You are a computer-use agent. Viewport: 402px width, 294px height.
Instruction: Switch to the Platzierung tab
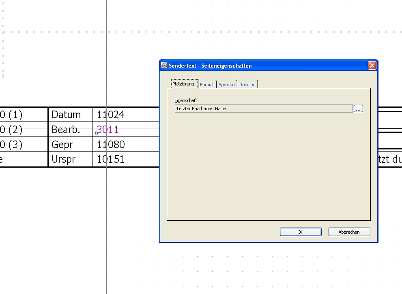183,84
